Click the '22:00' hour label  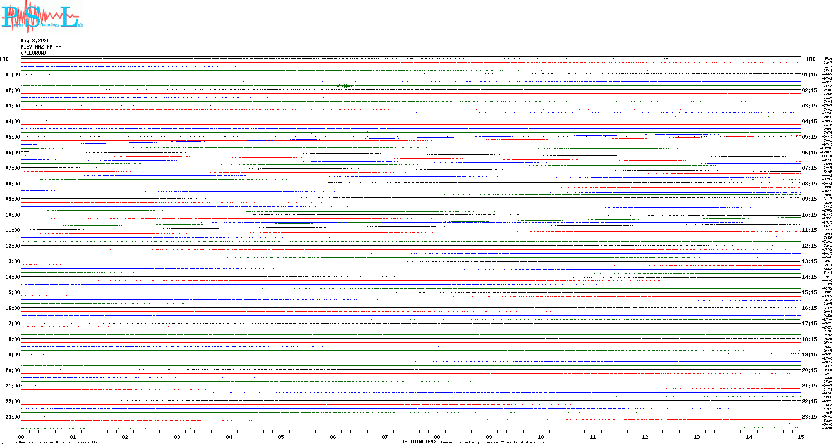pyautogui.click(x=13, y=402)
